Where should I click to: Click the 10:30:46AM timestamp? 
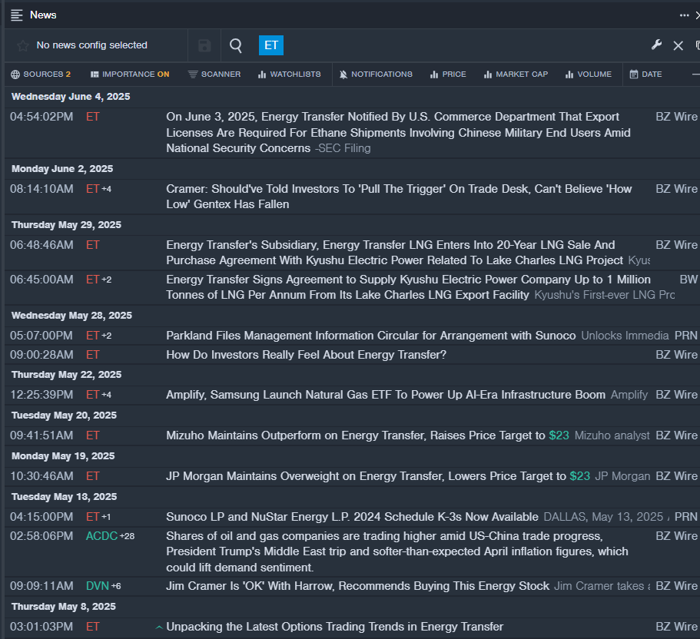[x=41, y=476]
